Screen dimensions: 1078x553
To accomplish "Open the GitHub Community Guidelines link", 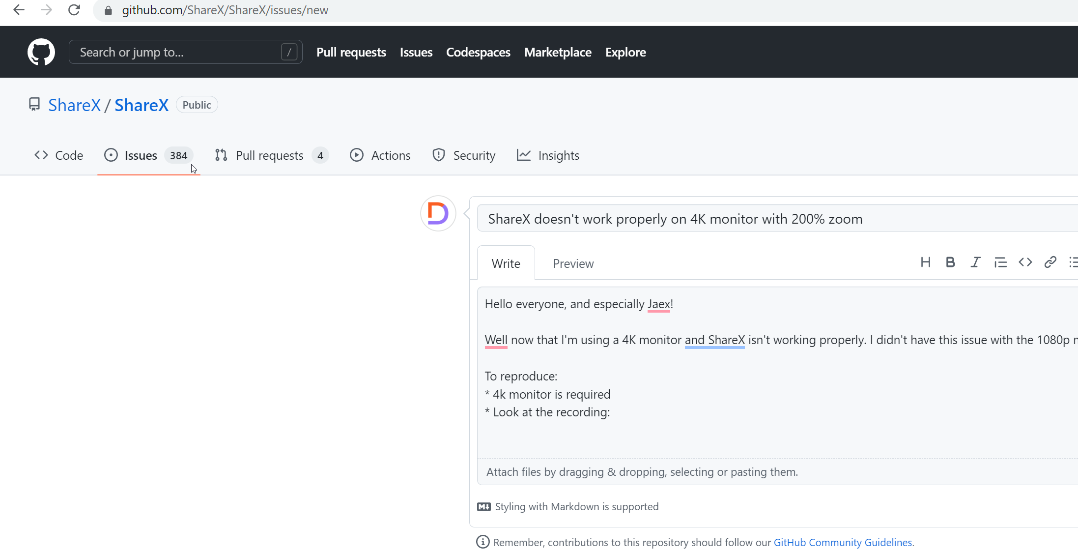I will click(x=843, y=542).
